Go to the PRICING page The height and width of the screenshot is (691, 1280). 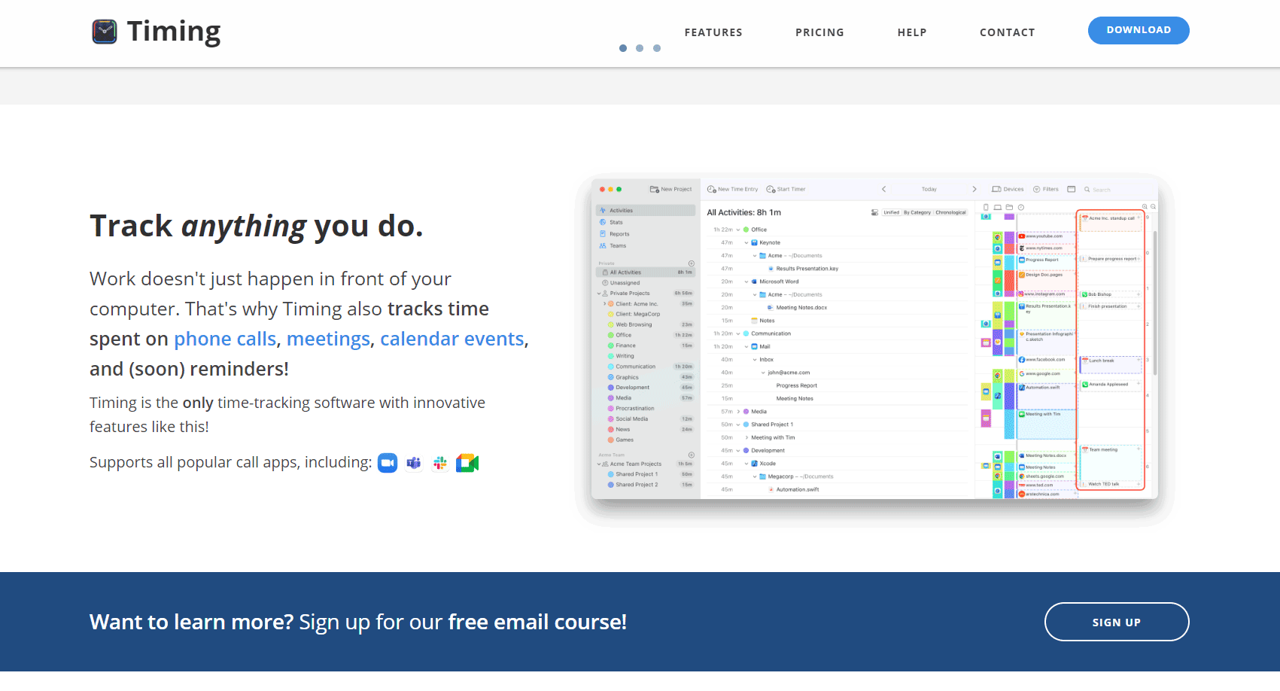[819, 32]
